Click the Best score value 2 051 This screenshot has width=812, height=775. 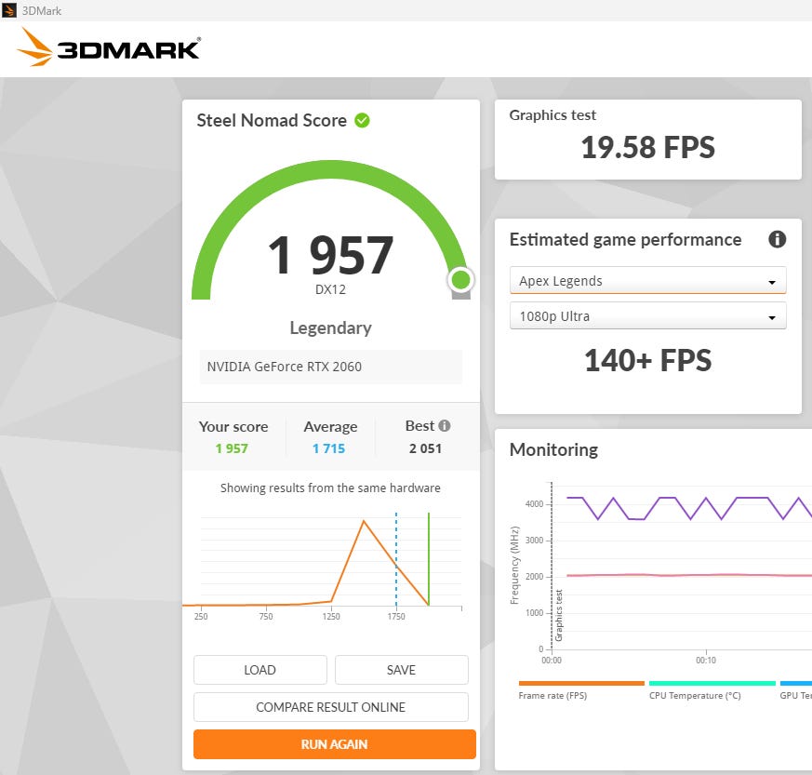point(425,448)
